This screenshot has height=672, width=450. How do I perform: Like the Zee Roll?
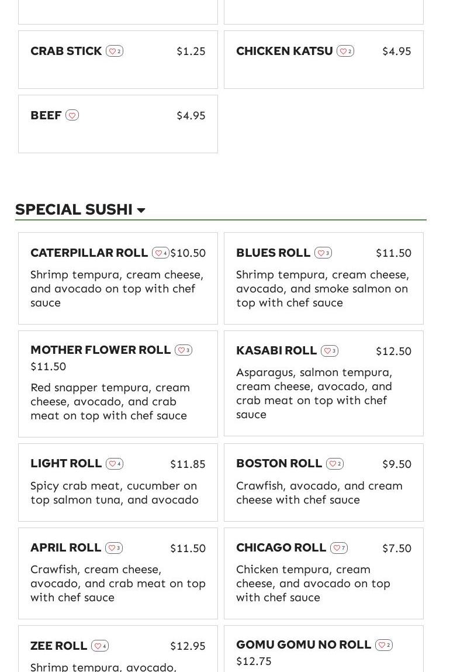[x=99, y=646]
